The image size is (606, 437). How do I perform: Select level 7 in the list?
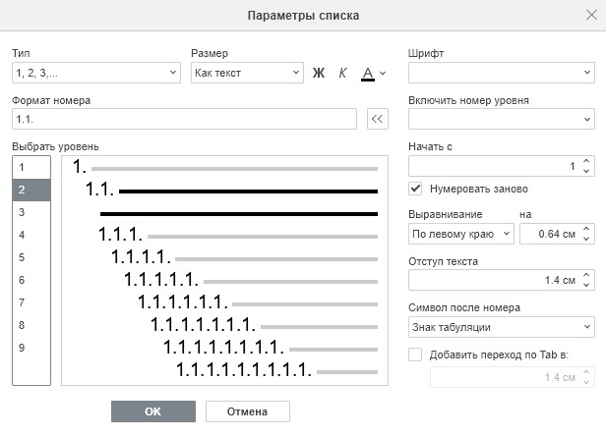31,302
